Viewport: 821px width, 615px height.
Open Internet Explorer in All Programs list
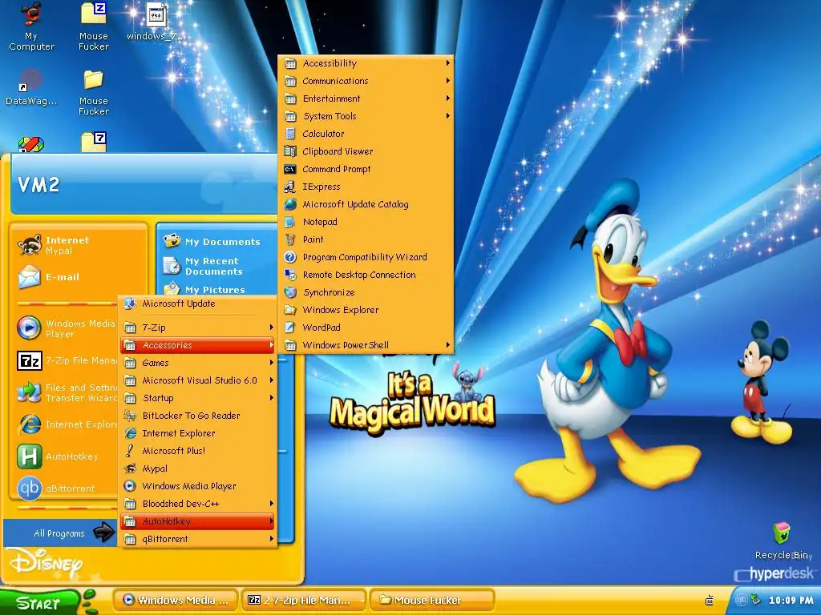point(198,433)
